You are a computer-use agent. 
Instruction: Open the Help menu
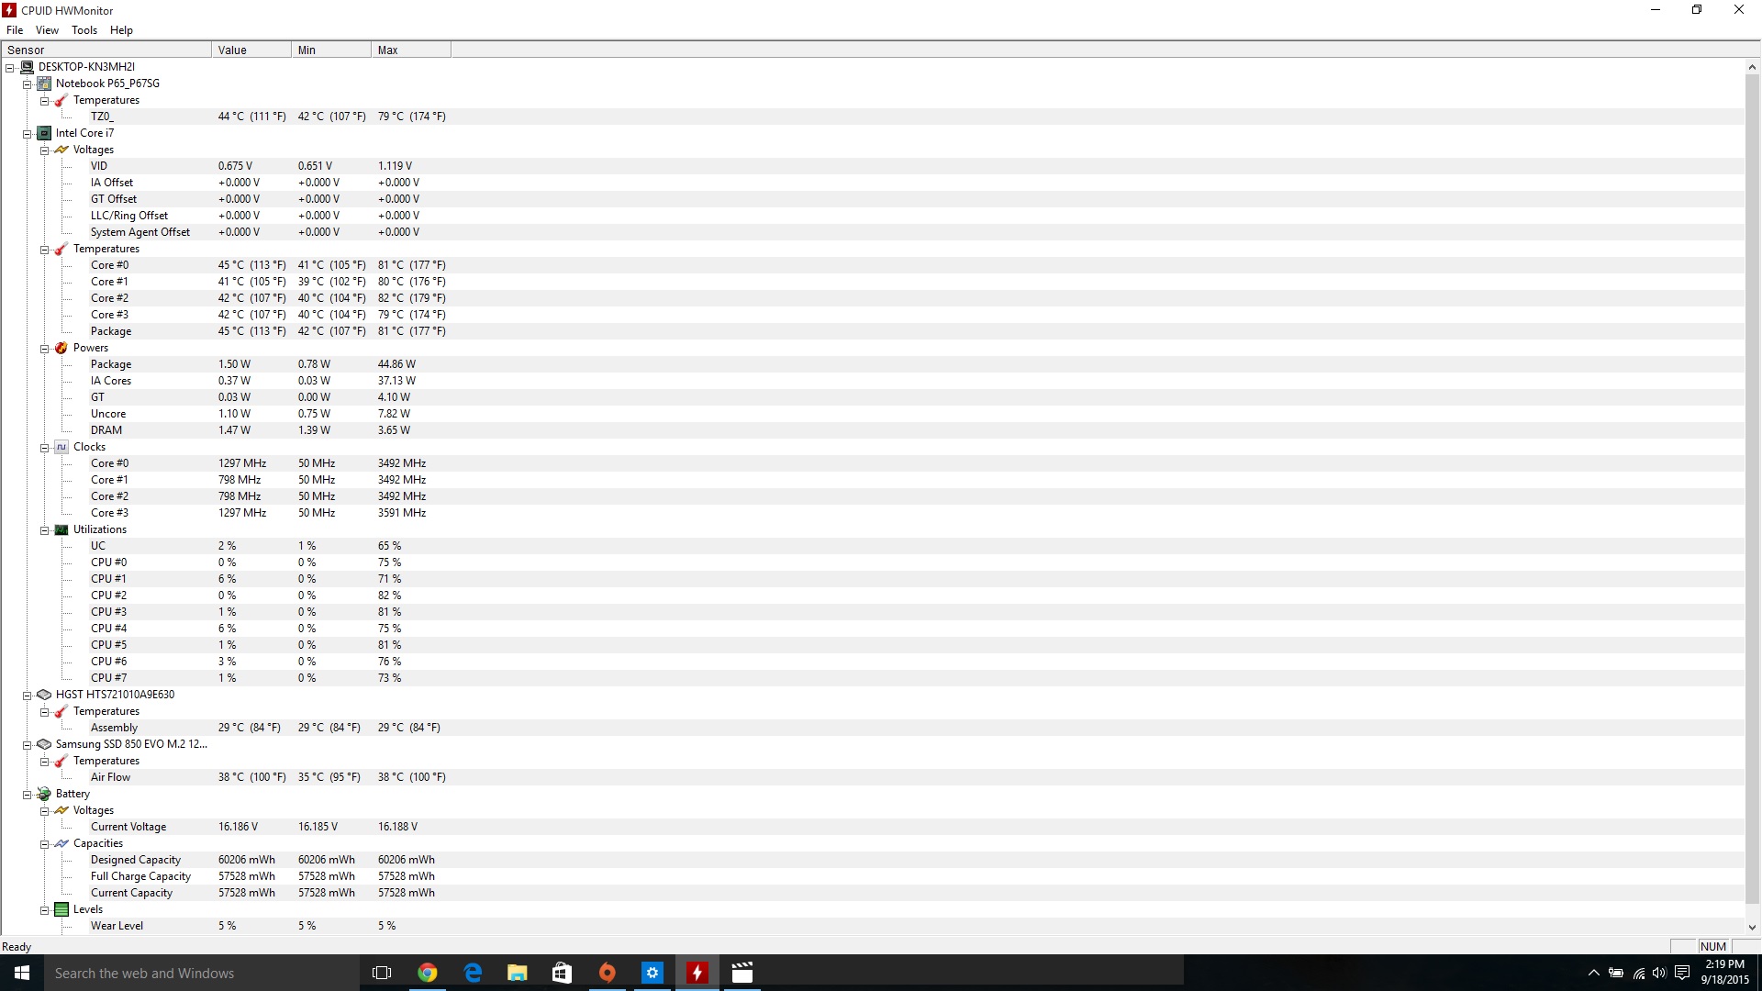[x=121, y=30]
